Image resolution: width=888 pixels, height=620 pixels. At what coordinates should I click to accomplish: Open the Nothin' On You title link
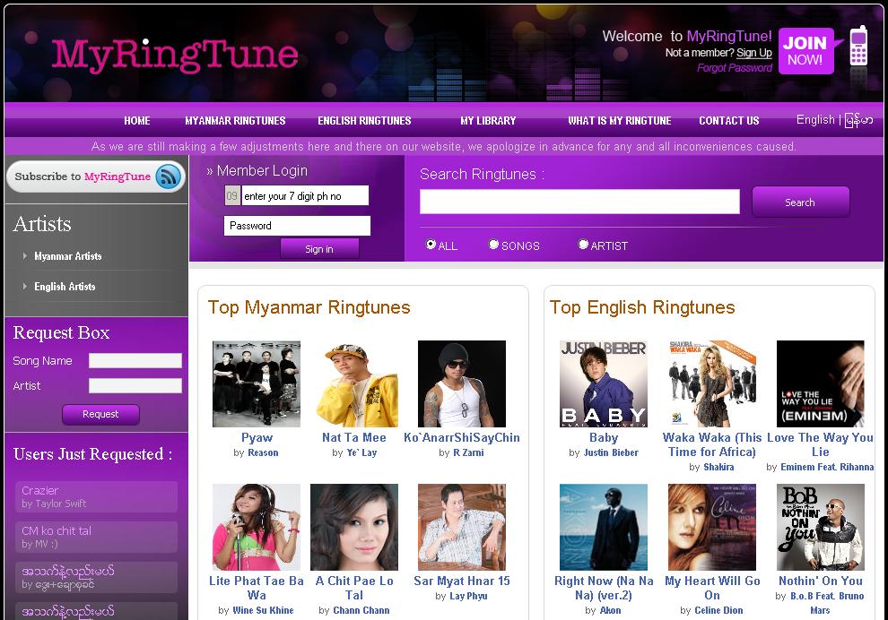click(x=821, y=581)
